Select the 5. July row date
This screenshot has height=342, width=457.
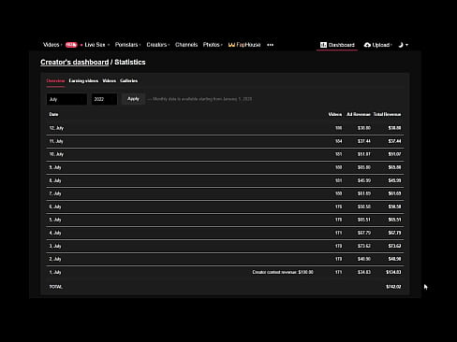point(55,220)
